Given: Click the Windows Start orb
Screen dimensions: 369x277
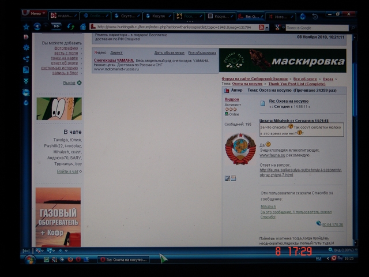Looking at the screenshot, I should click(x=30, y=260).
